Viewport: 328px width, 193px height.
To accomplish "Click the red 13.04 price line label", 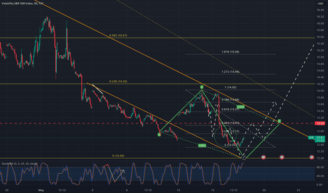I will (x=320, y=123).
